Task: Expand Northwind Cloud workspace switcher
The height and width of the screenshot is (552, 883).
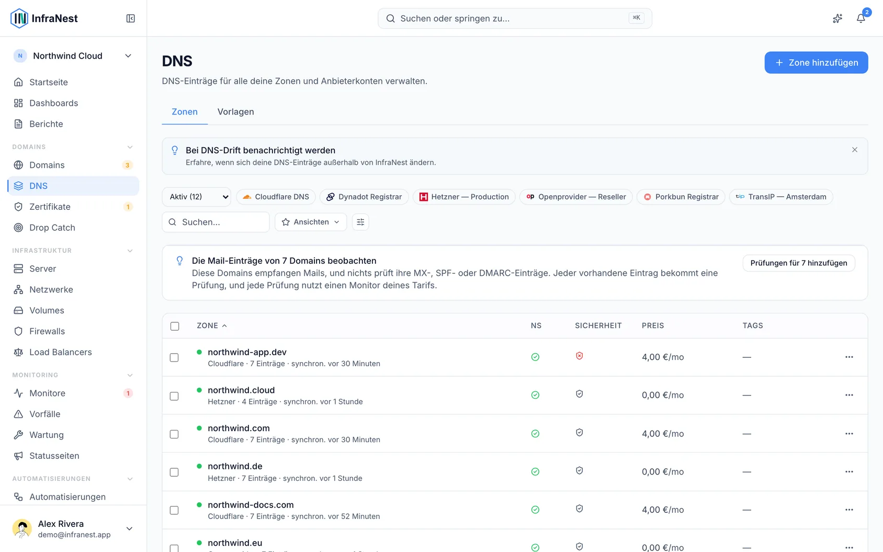Action: point(73,56)
